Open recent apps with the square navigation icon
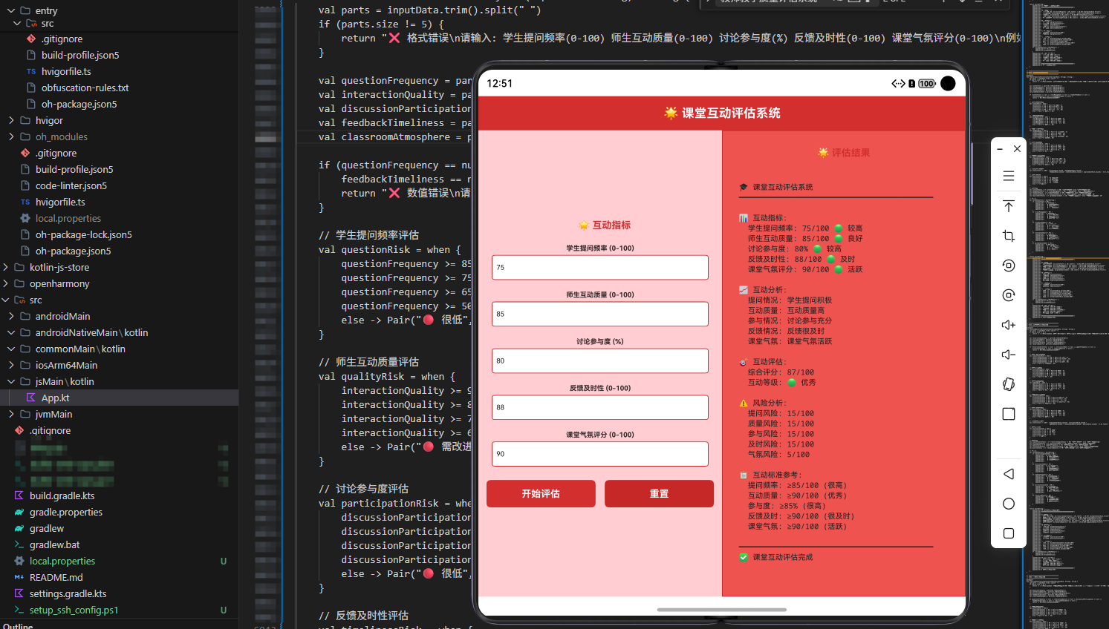Viewport: 1109px width, 629px height. tap(1008, 533)
